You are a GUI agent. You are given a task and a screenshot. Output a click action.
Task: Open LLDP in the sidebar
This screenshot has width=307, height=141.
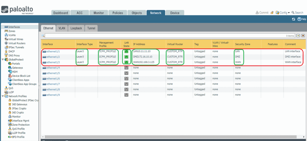click(11, 92)
